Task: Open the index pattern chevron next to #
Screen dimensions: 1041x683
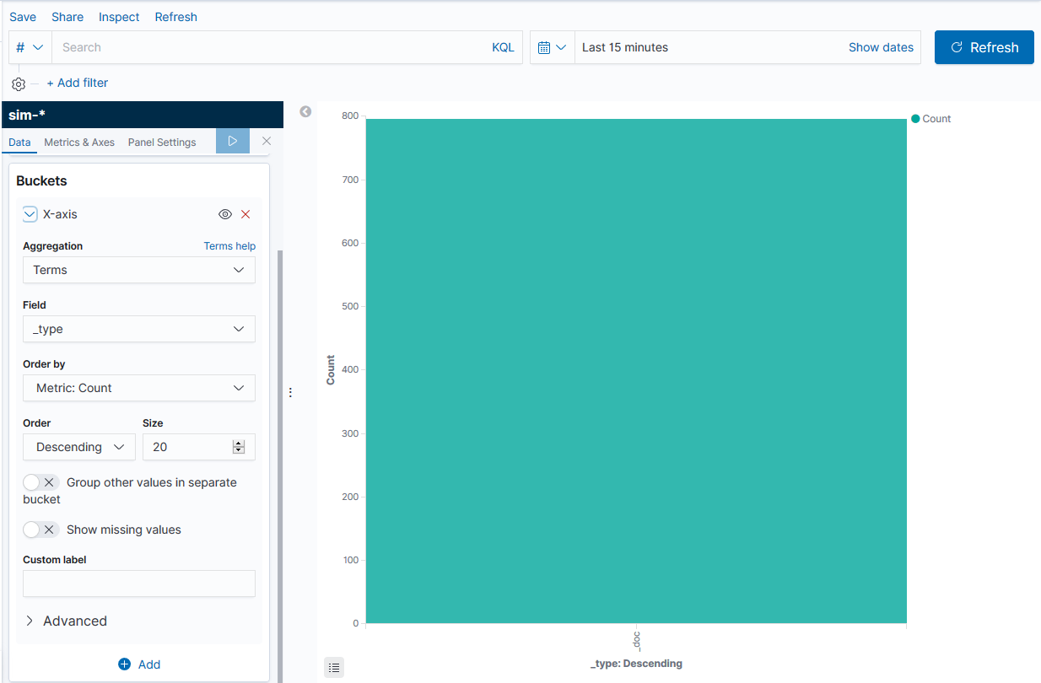Action: [x=38, y=47]
